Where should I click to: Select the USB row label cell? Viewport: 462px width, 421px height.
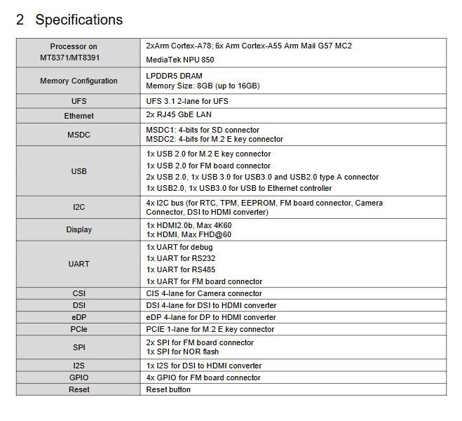(79, 171)
